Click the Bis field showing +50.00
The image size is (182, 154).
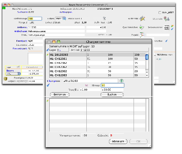[x=112, y=90]
